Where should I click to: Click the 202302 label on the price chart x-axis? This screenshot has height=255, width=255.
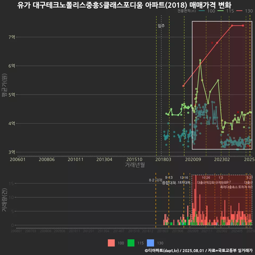click(222, 159)
